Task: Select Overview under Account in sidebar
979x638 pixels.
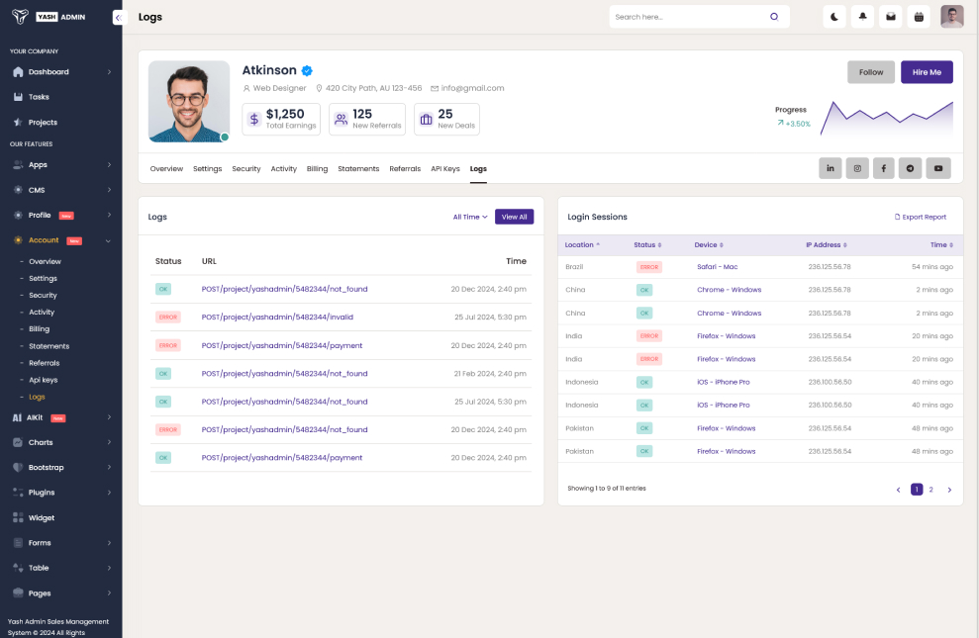Action: coord(45,261)
